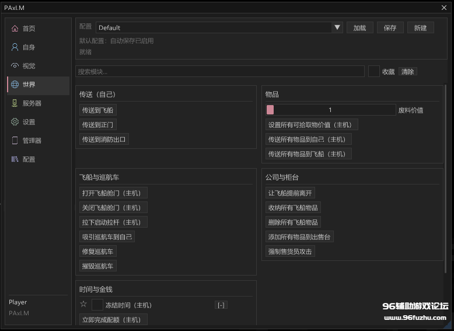Screen dimensions: 454x331
Task: Click the 公司与柜台 section heading
Action: point(282,177)
